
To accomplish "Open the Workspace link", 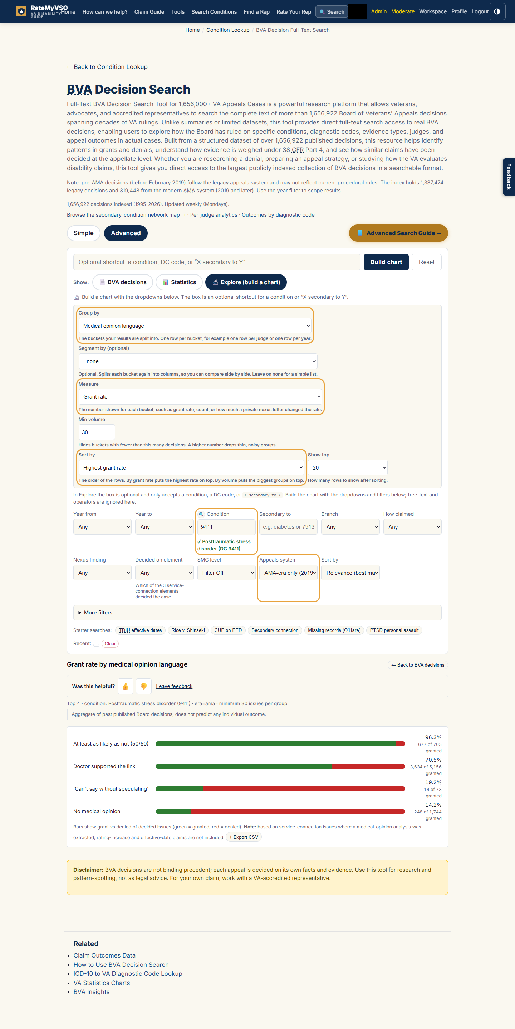I will pyautogui.click(x=433, y=11).
